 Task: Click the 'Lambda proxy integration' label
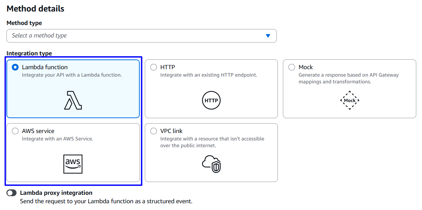tap(56, 193)
